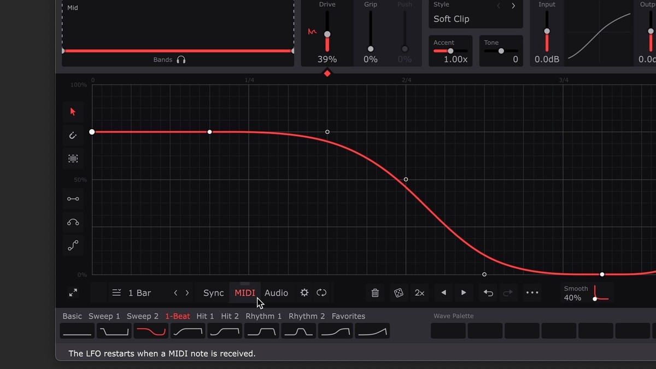Viewport: 656px width, 369px height.
Task: Switch LFO trigger to Sync mode
Action: tap(213, 293)
